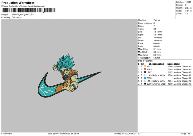Click the Color changes label
The height and width of the screenshot is (136, 193).
(145, 23)
